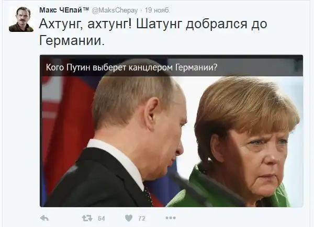This screenshot has height=227, width=314.
Task: Click the like count 72
Action: coord(142,218)
